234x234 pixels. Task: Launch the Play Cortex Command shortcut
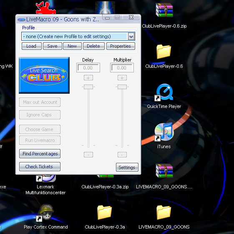tap(45, 213)
